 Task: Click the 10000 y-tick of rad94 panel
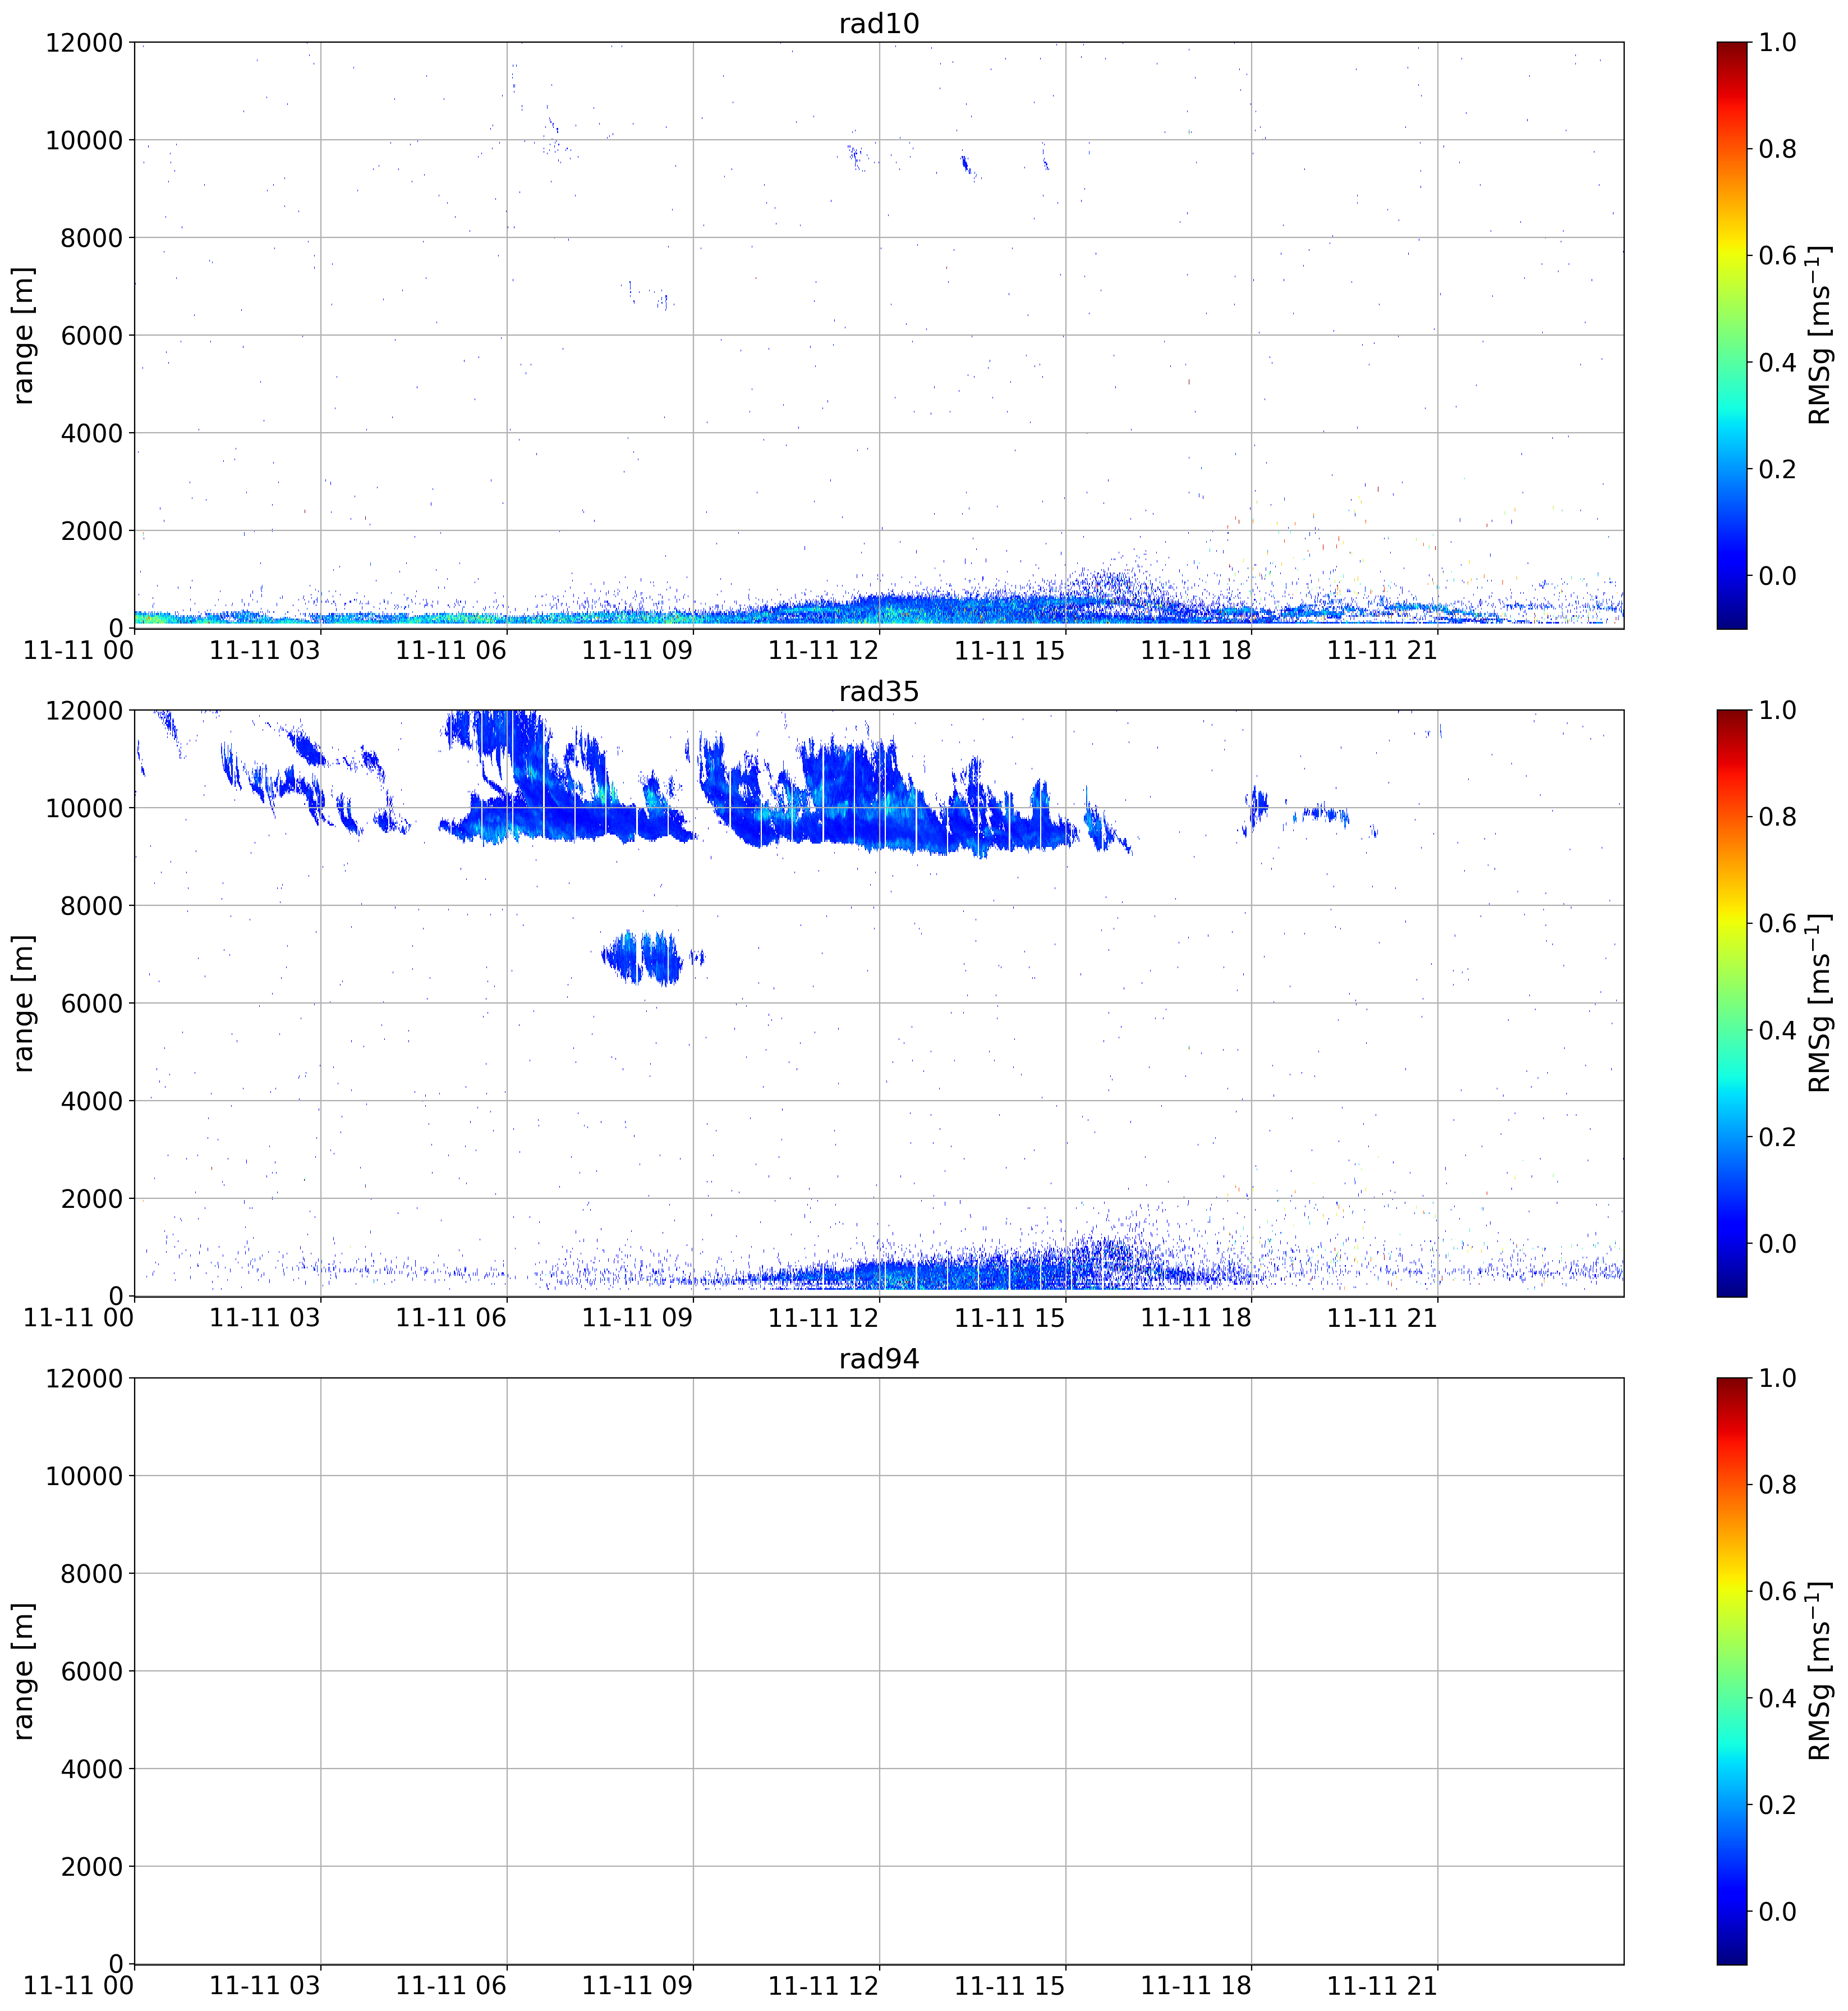coord(84,1476)
